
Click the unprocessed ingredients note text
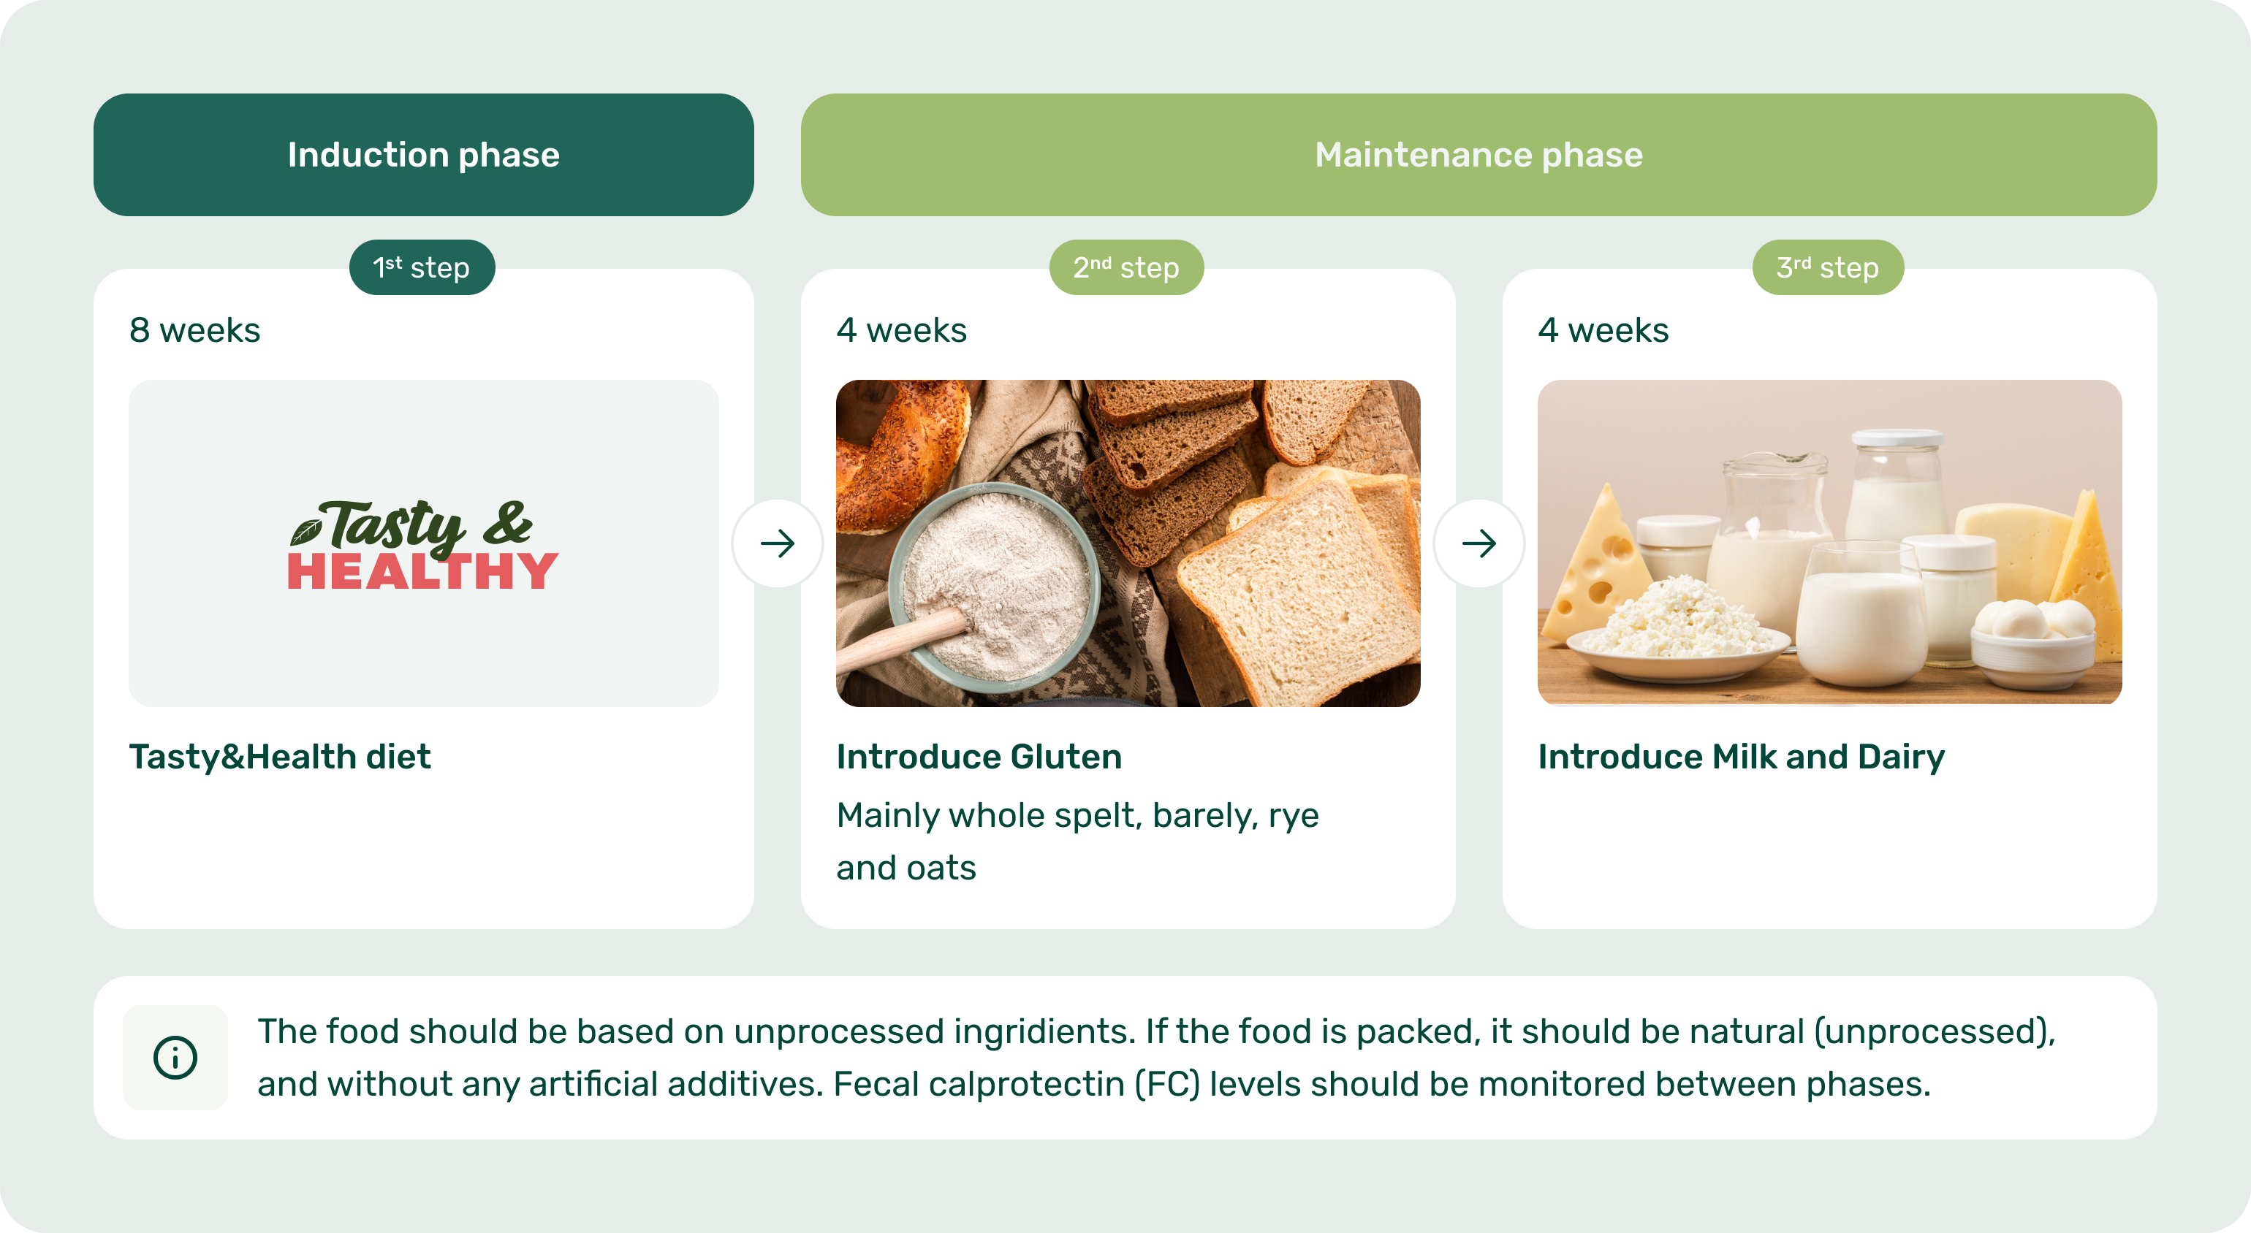tap(1156, 1058)
